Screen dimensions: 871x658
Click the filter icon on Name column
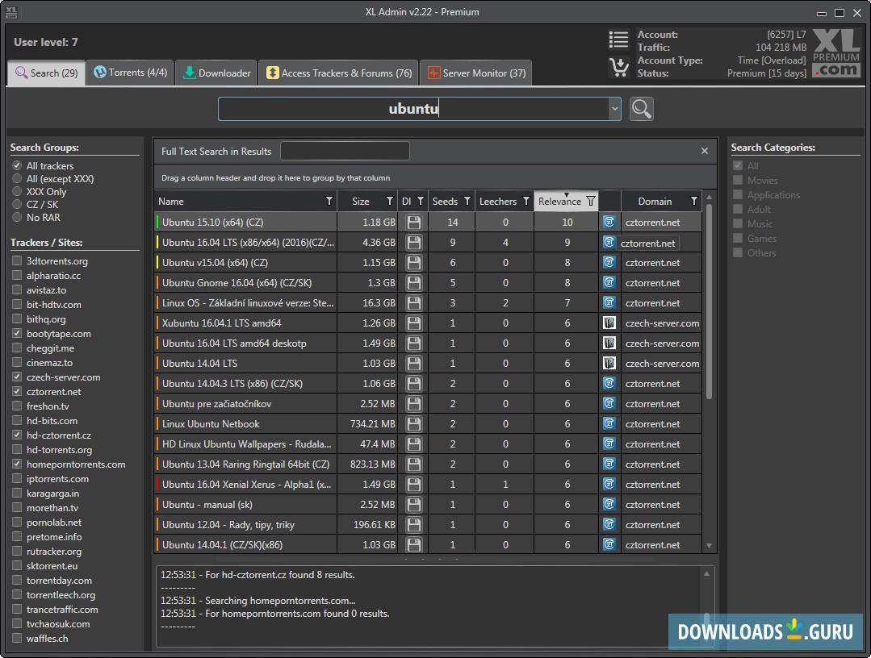click(329, 202)
